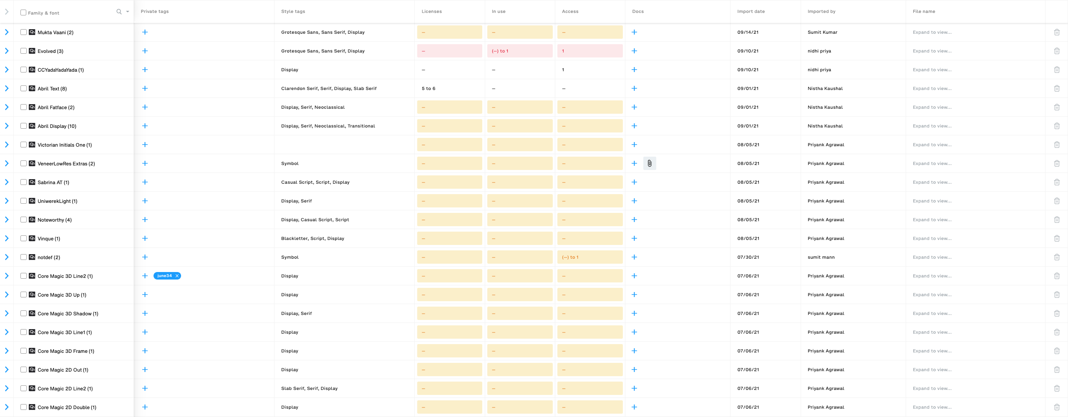Check the Core Magic 3D Up checkbox
This screenshot has width=1068, height=417.
click(x=23, y=295)
